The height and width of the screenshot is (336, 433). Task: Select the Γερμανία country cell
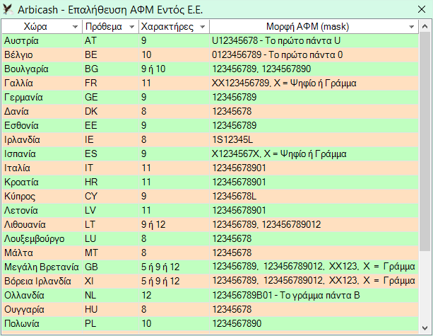tap(42, 97)
